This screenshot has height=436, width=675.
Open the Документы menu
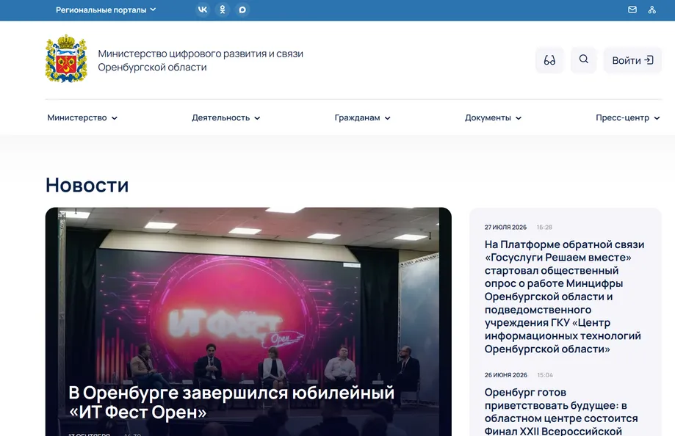(x=493, y=117)
